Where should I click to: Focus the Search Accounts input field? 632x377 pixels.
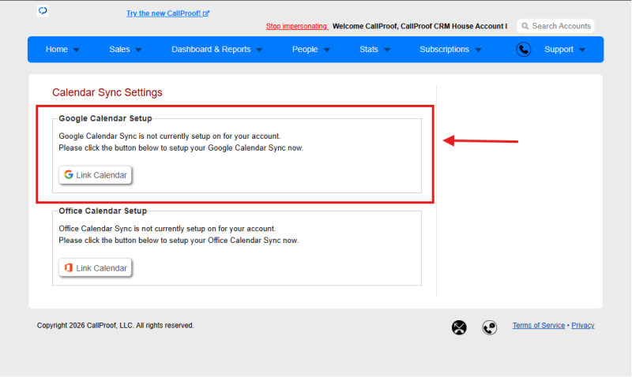pos(555,26)
